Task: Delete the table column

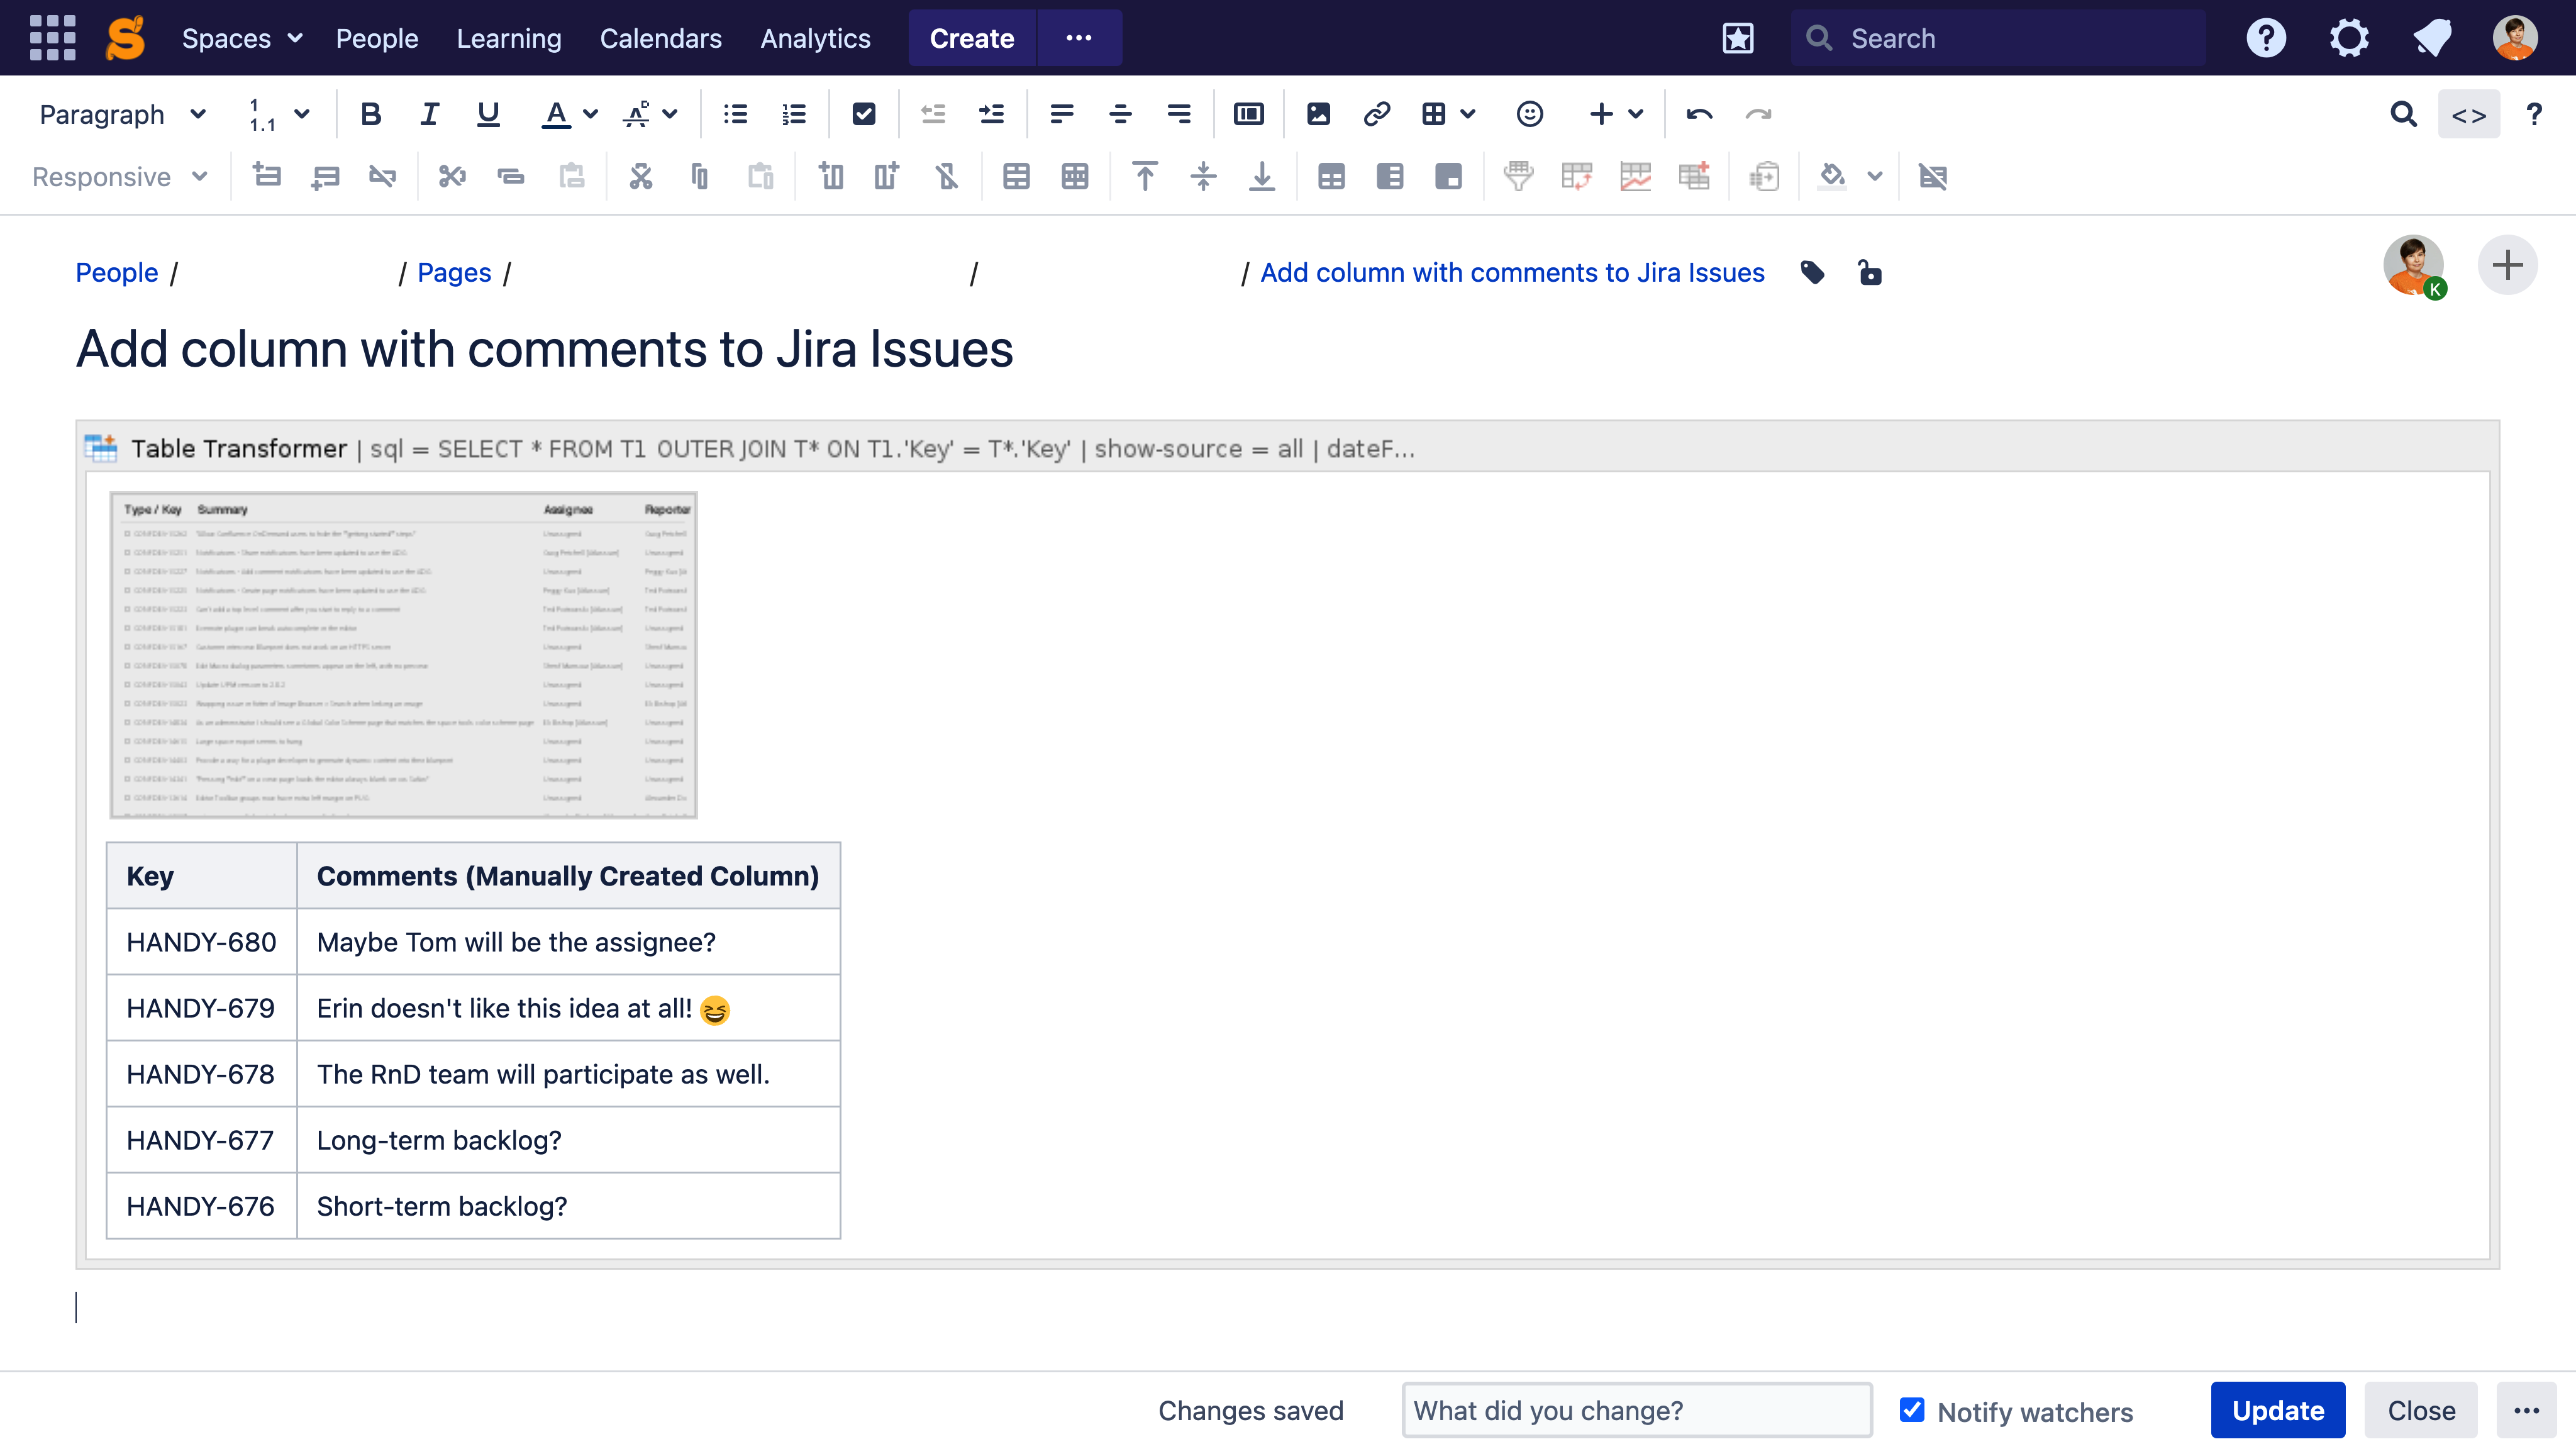Action: pyautogui.click(x=946, y=177)
